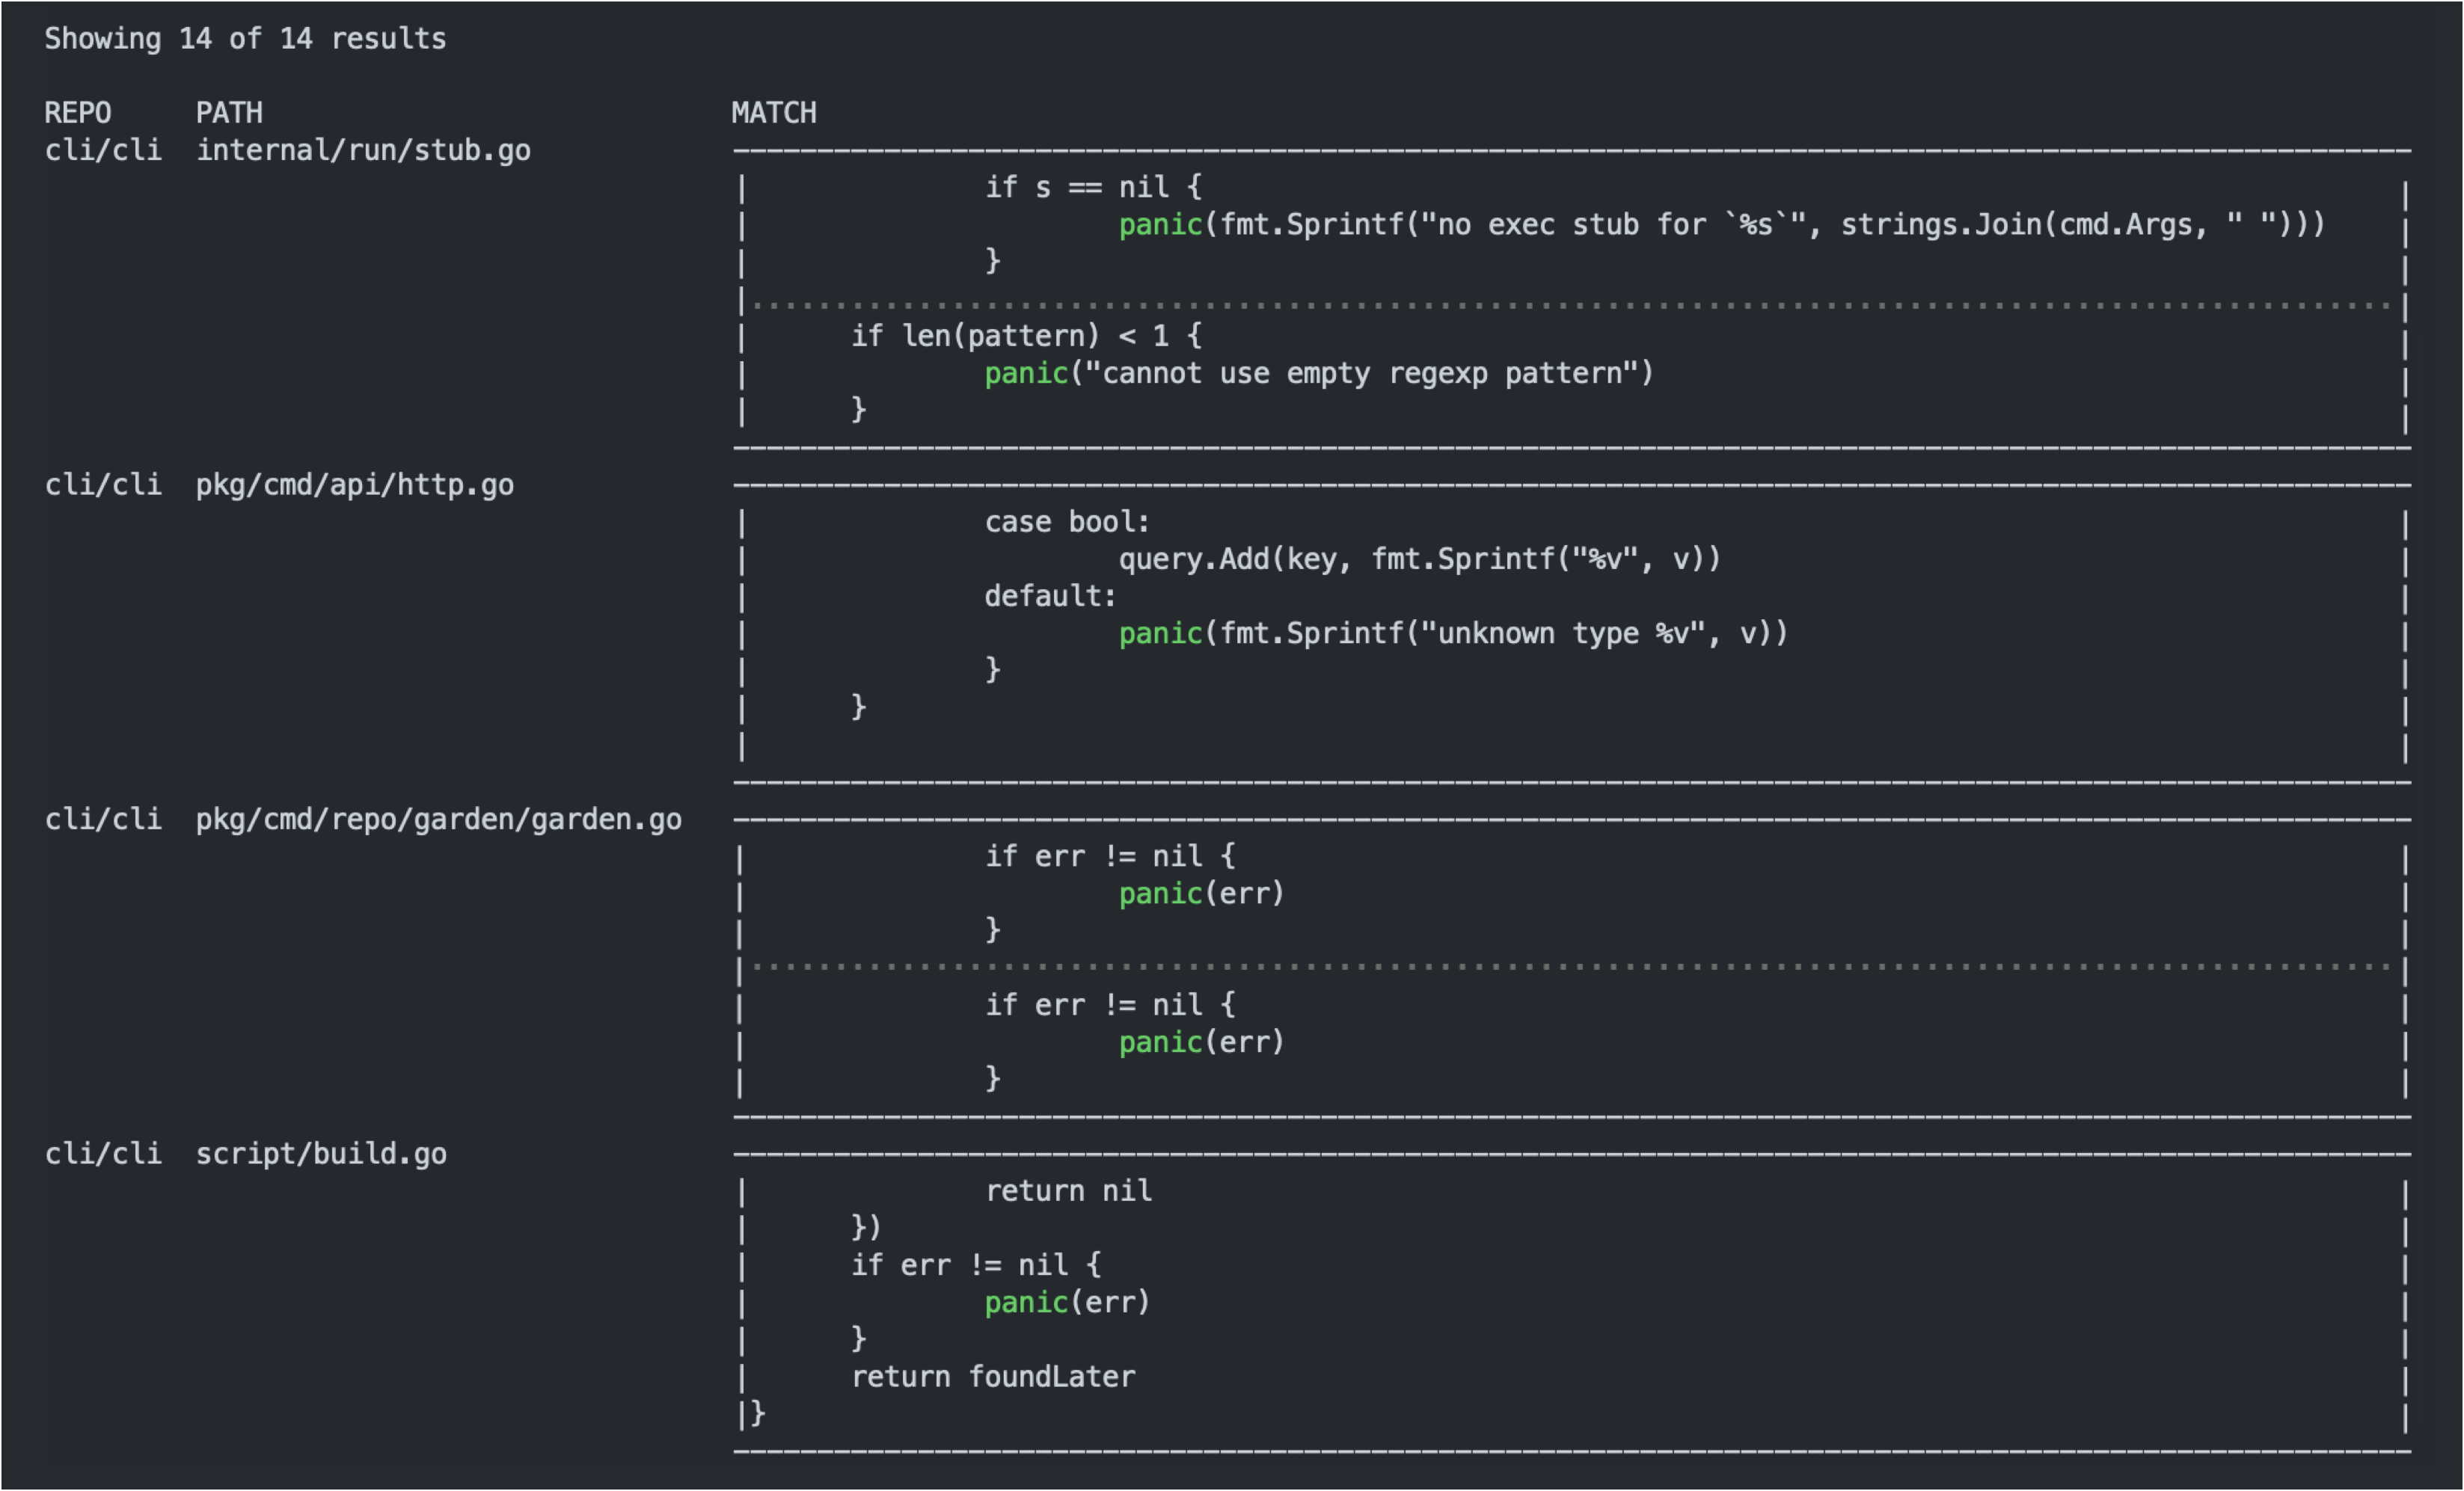Click the MATCH column header
This screenshot has height=1491, width=2464.
coord(774,112)
